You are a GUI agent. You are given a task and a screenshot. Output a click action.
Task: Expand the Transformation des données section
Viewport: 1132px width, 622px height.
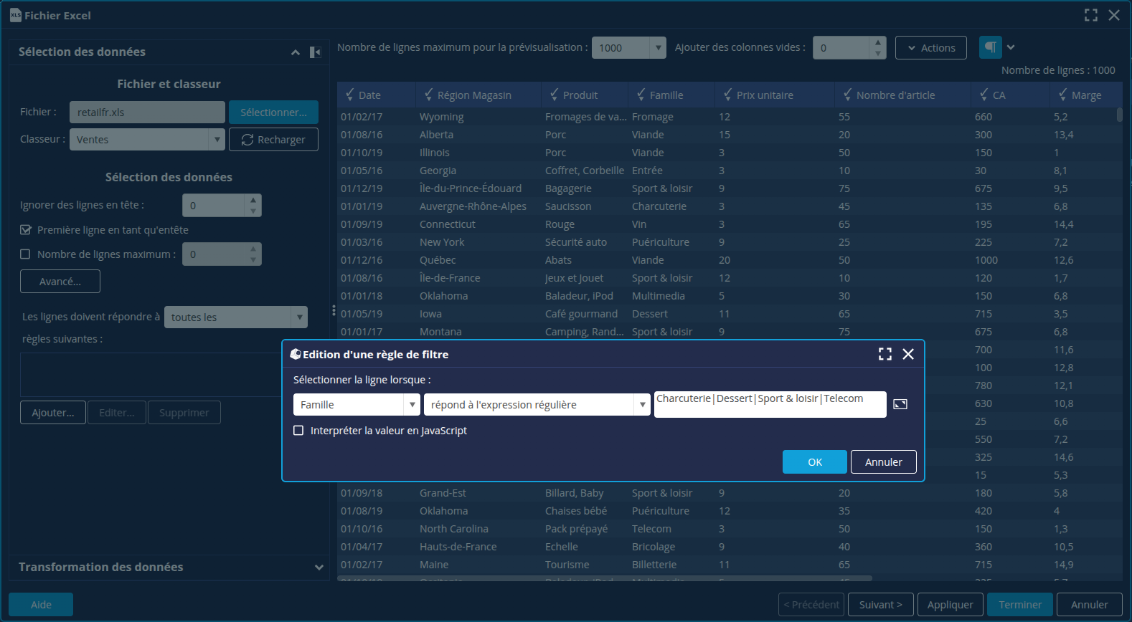[319, 568]
